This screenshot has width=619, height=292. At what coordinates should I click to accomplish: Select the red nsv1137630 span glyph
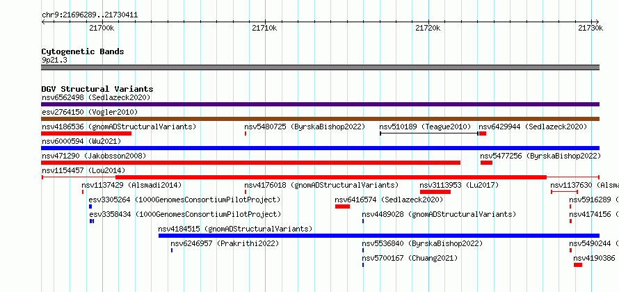pyautogui.click(x=564, y=192)
